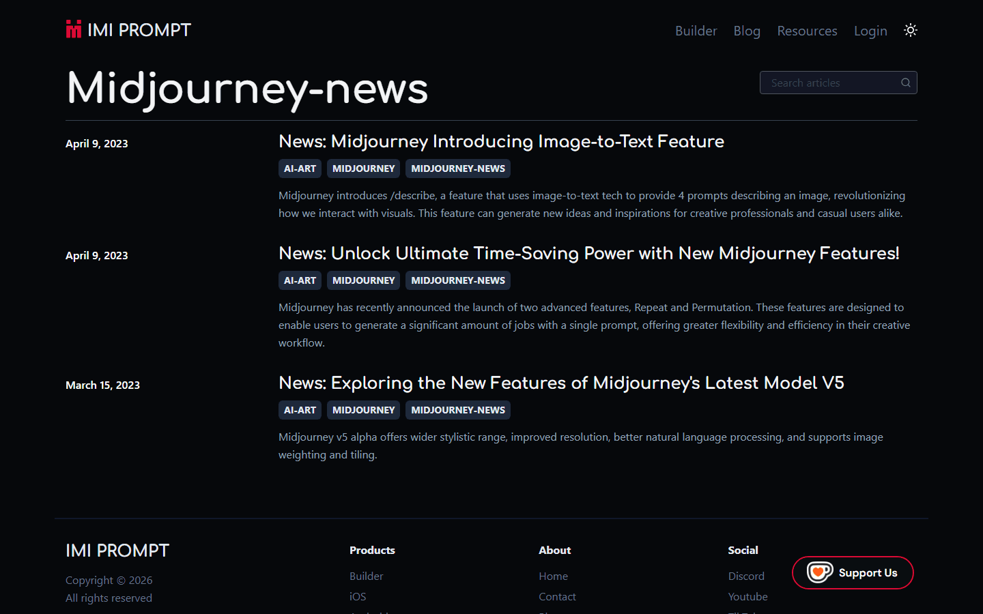This screenshot has height=614, width=983.
Task: Select MIDJOURNEY tag under Time-Saving Power article
Action: point(363,280)
